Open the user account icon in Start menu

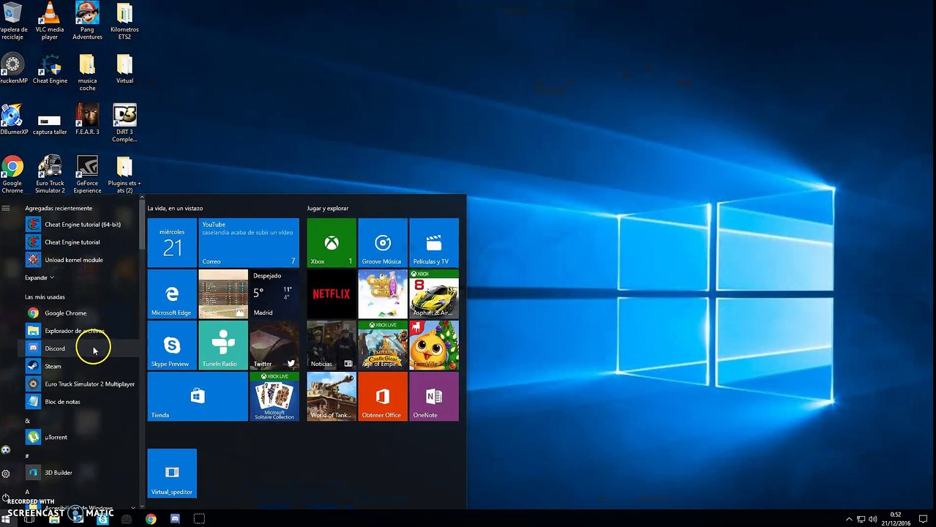click(x=6, y=450)
